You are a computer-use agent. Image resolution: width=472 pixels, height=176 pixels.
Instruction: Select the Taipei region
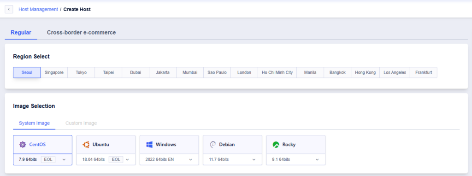[x=108, y=72]
